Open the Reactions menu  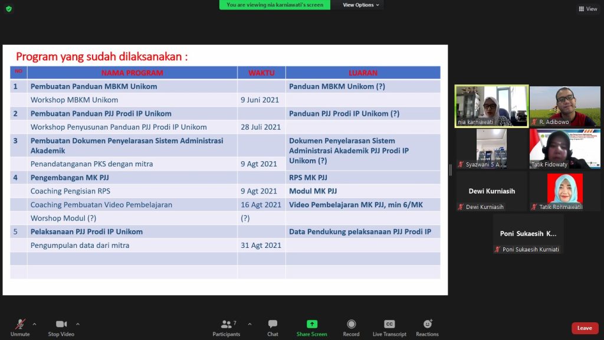(427, 328)
